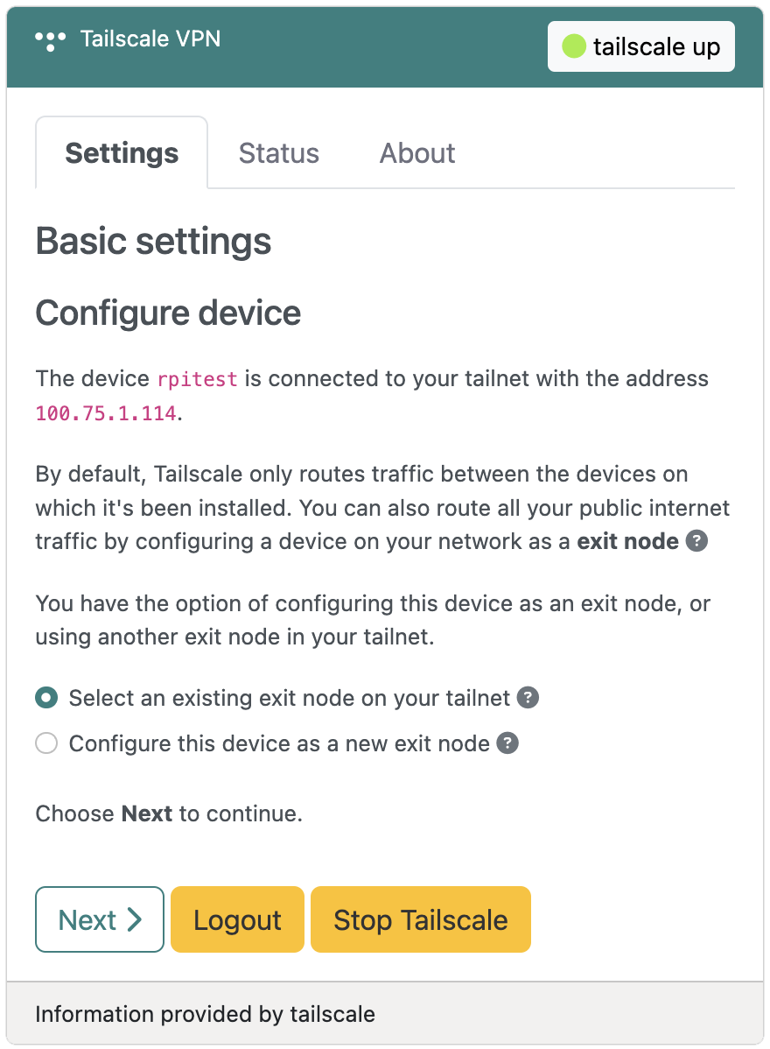This screenshot has width=770, height=1049.
Task: Click the chevron arrow on Next
Action: click(135, 920)
